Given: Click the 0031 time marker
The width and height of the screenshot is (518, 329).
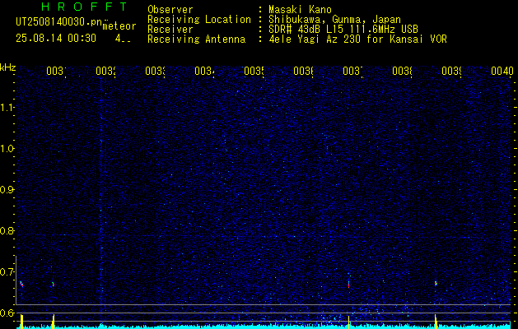Looking at the screenshot, I should click(56, 71).
